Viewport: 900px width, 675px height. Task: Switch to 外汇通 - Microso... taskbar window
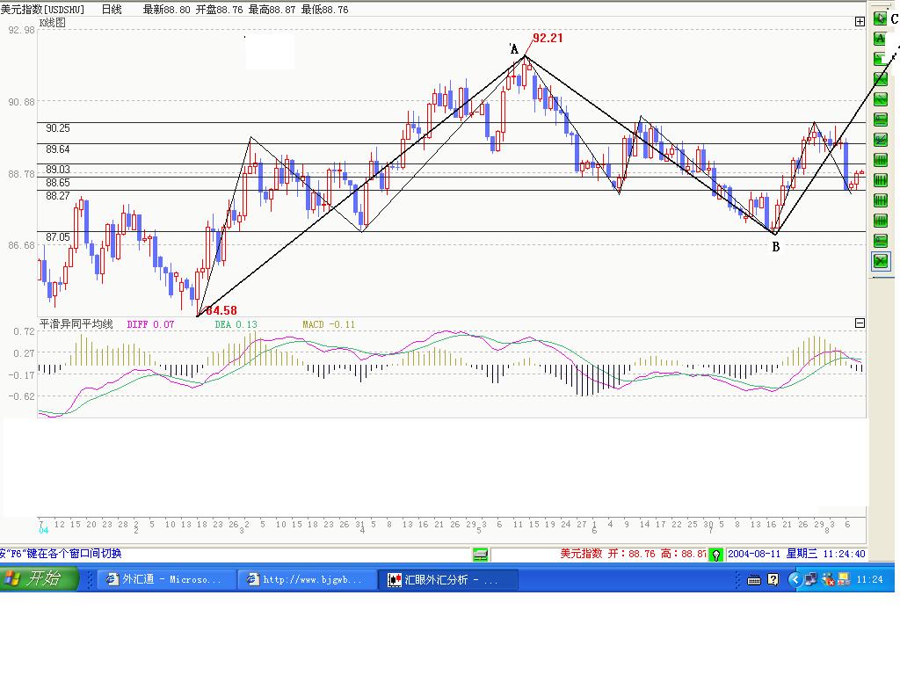click(x=166, y=579)
